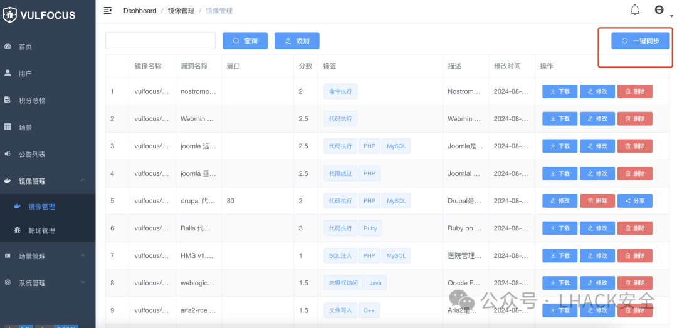Download the Rails image in row 6
Image resolution: width=677 pixels, height=328 pixels.
(x=560, y=228)
